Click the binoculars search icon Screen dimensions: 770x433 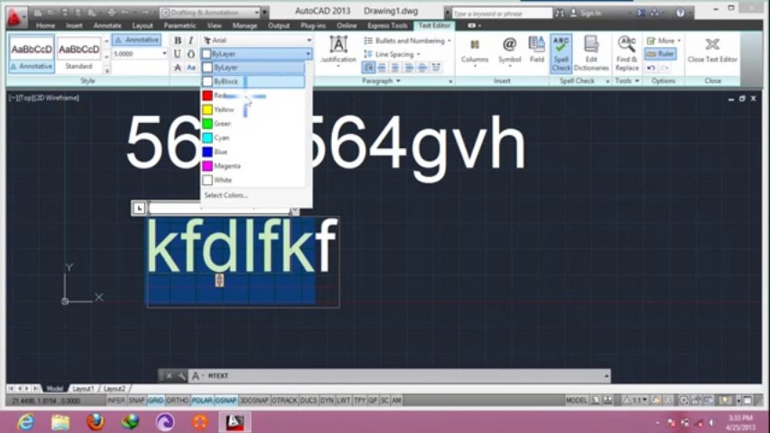tap(560, 13)
